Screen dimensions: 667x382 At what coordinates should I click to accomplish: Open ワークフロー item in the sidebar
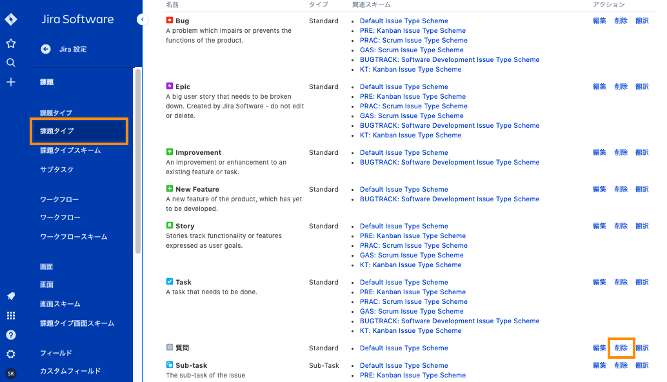pos(60,217)
